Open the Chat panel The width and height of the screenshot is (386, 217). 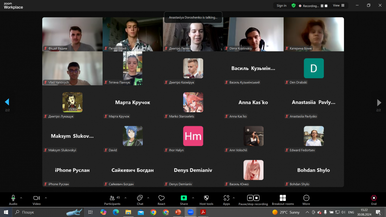pos(140,200)
